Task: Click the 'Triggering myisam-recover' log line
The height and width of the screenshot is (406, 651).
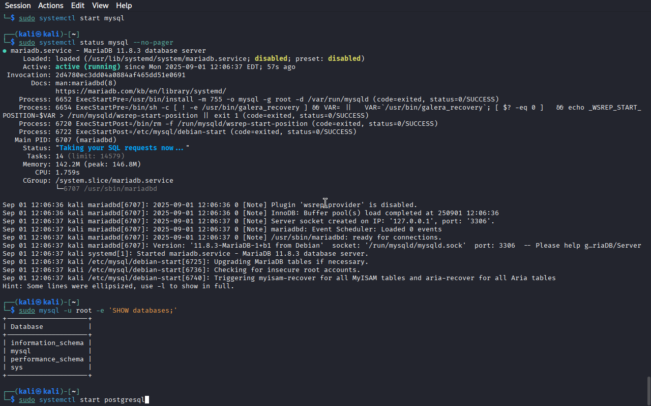Action: [279, 278]
